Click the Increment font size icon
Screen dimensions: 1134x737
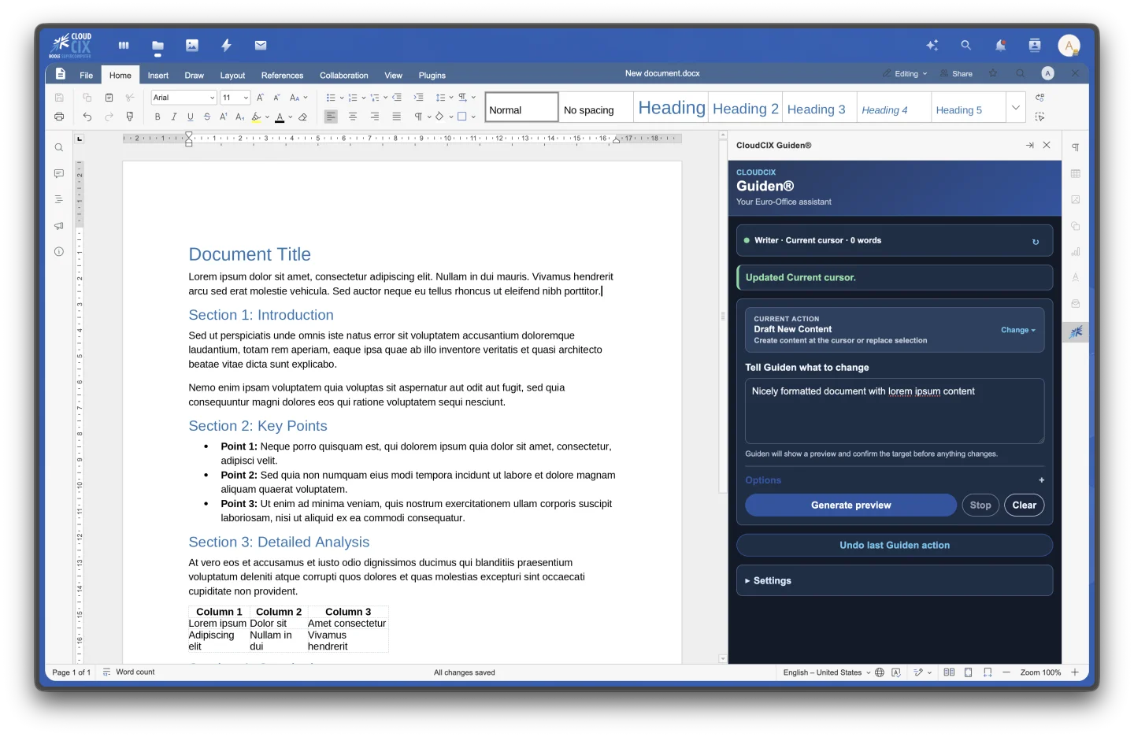coord(260,98)
